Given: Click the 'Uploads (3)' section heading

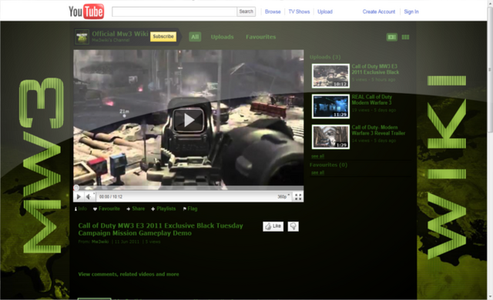Looking at the screenshot, I should (325, 57).
